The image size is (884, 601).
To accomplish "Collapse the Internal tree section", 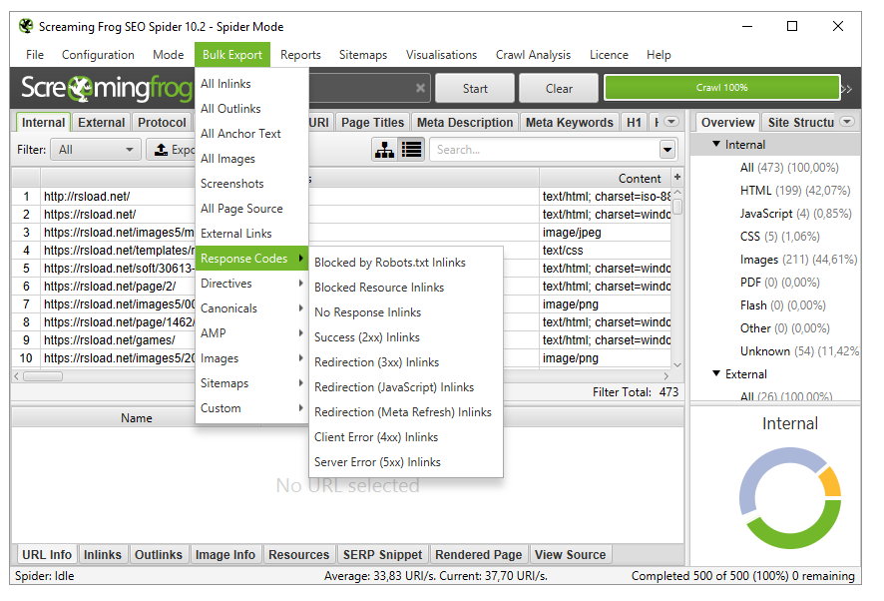I will click(716, 145).
